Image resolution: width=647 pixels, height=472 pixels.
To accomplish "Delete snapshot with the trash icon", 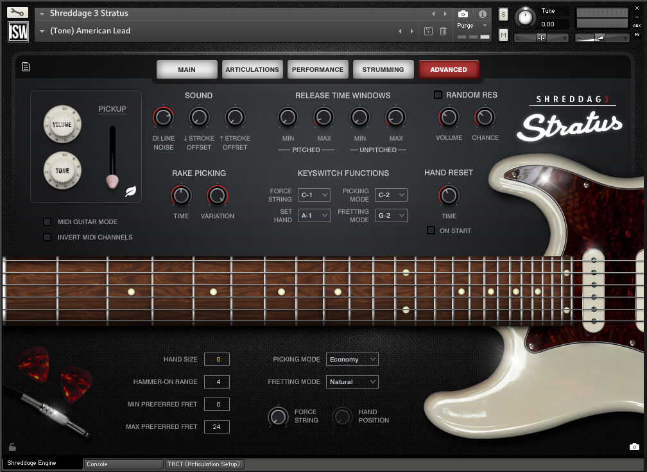I will (x=443, y=31).
